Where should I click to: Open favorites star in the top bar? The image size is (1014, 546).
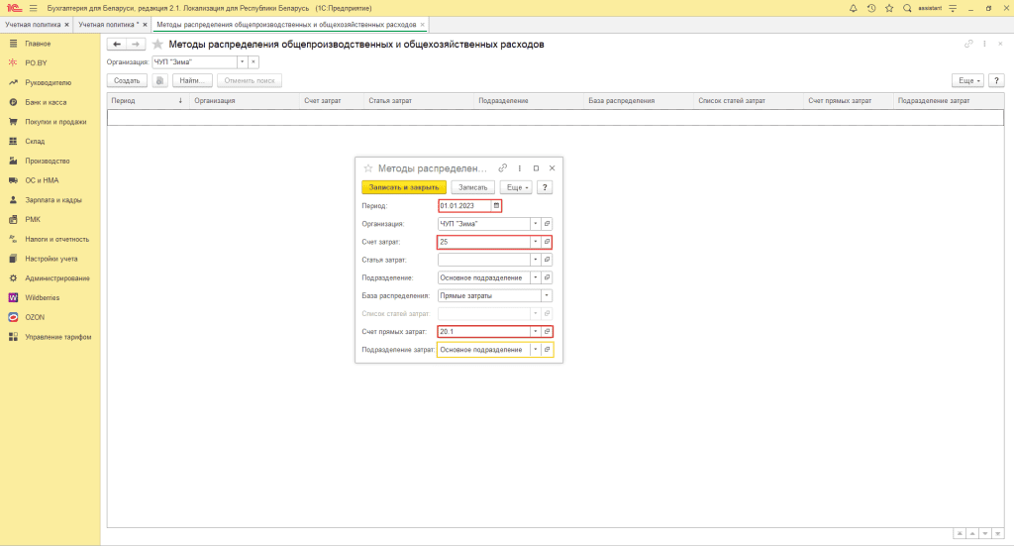tap(888, 8)
